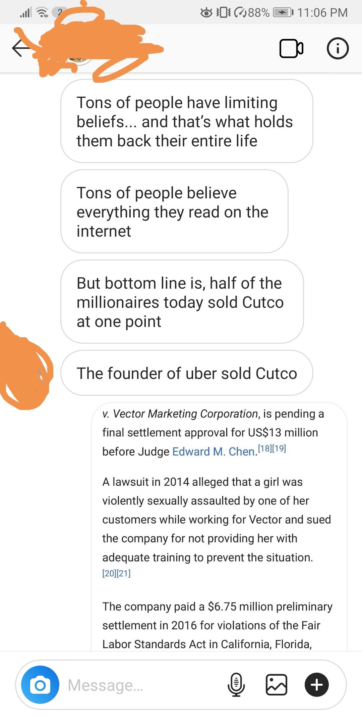The image size is (362, 725).
Task: Record a voice message
Action: coord(236,685)
